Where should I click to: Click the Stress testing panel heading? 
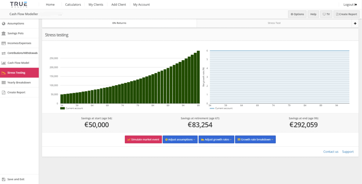57,35
